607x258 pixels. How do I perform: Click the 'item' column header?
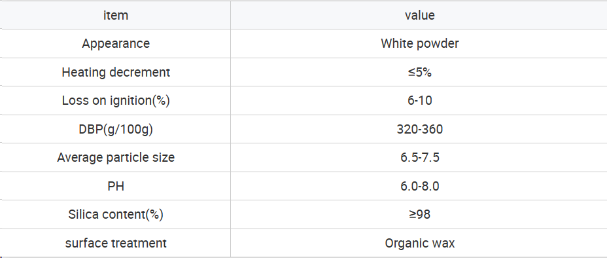pyautogui.click(x=115, y=15)
